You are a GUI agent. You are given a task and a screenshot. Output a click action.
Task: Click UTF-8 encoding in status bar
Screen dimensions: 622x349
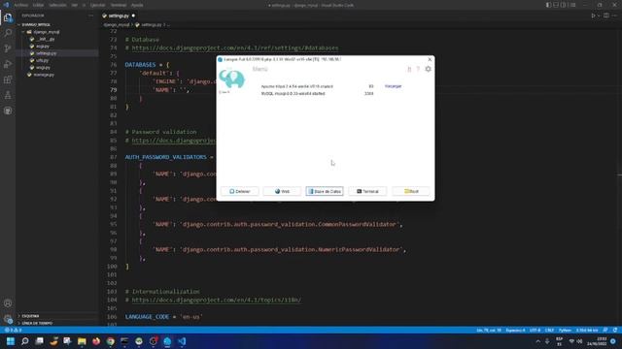click(x=536, y=330)
